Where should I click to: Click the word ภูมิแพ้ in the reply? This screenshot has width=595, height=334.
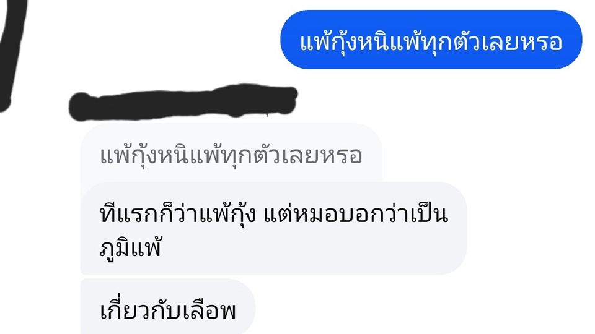[x=131, y=248]
